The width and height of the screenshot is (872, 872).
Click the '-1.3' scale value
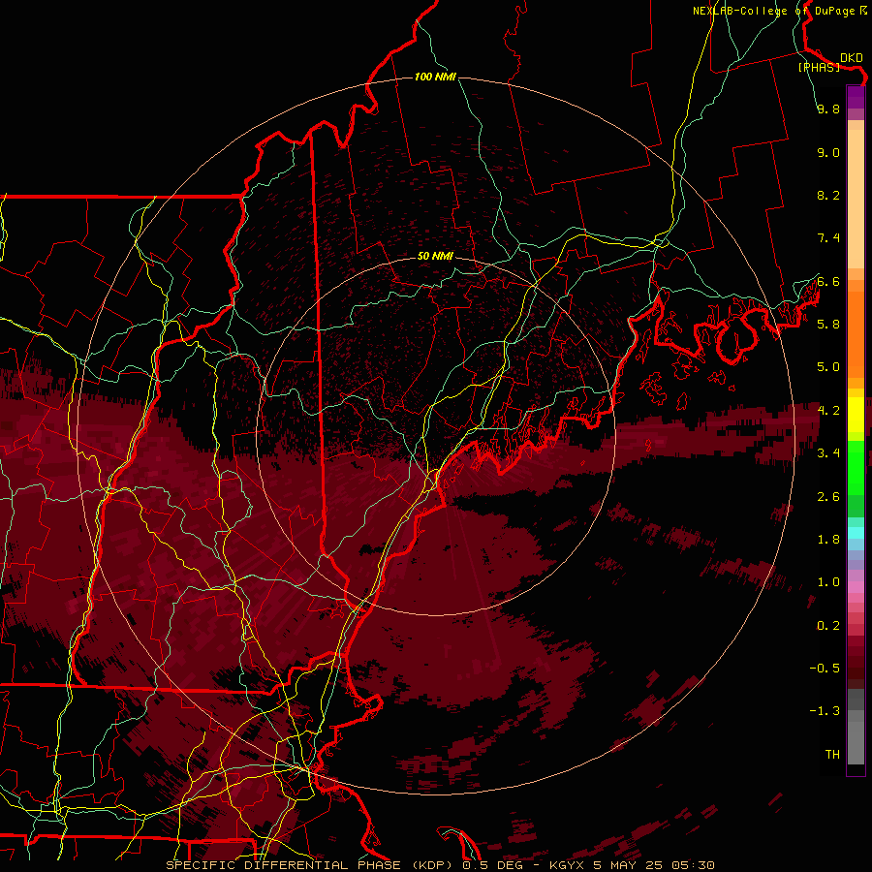pyautogui.click(x=825, y=711)
